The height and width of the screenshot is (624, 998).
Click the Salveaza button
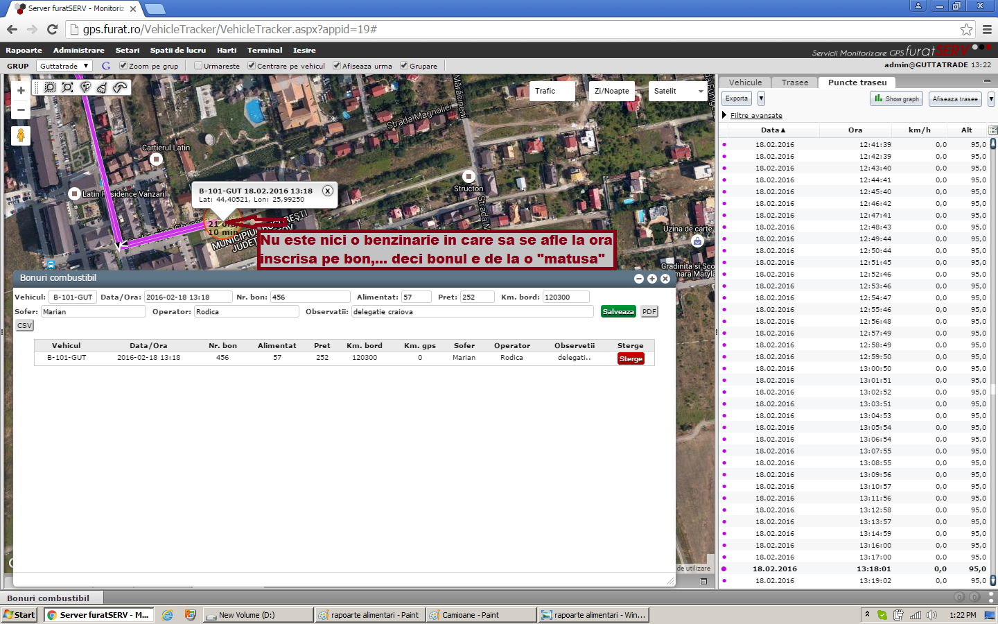[x=618, y=311]
